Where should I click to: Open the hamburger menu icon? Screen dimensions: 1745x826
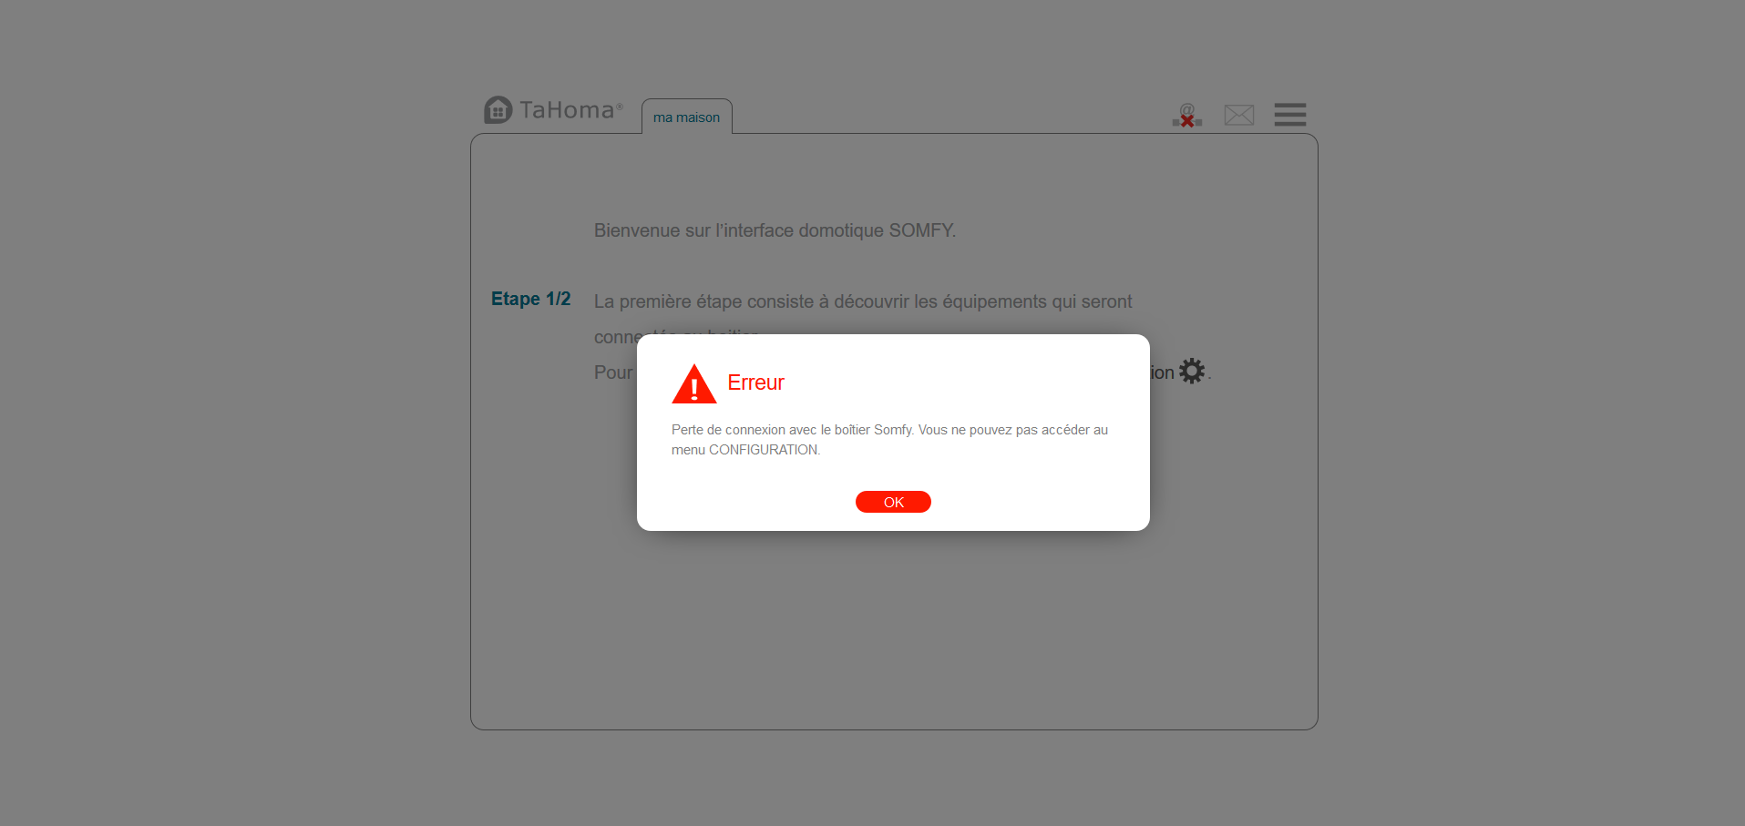(1289, 114)
